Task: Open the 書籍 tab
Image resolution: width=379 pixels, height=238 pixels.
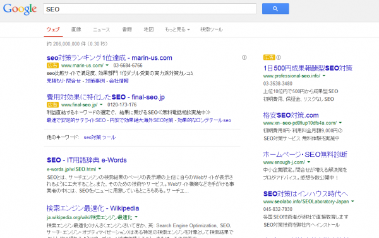Action: coord(127,30)
